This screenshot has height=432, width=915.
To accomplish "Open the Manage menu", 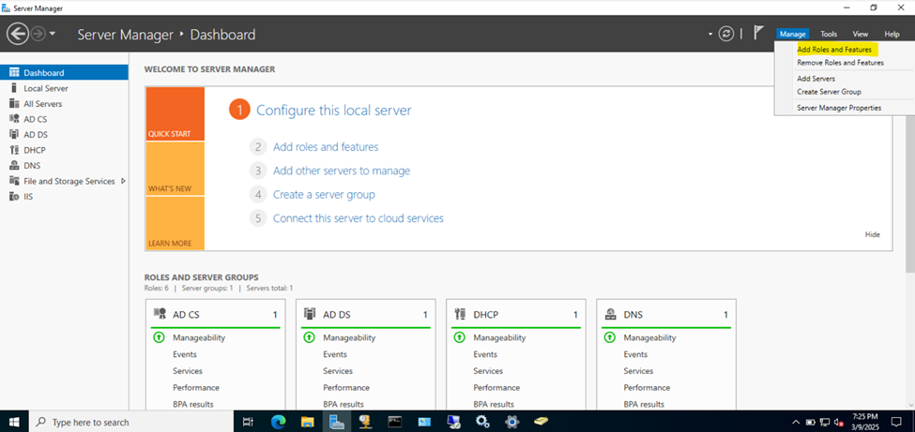I will 792,35.
